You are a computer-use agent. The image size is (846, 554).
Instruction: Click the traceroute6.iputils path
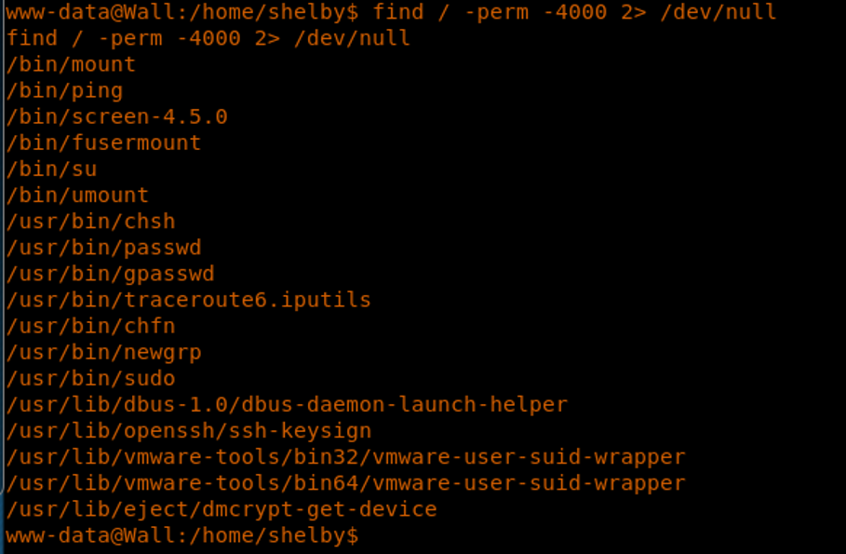(x=188, y=300)
